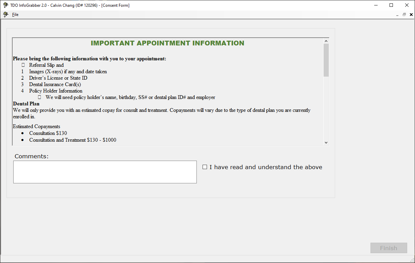415x263 pixels.
Task: Open the Consent Form icon beside File
Action: (5, 15)
